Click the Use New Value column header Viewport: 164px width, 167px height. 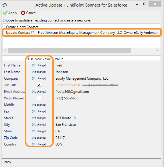[x=39, y=59]
